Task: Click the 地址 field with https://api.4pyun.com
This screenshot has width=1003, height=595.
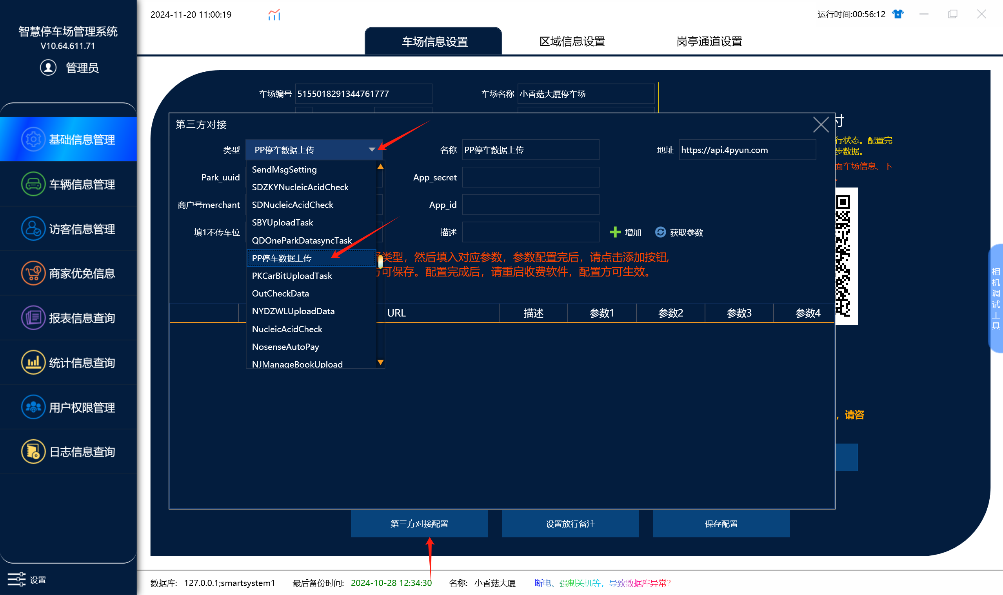Action: click(x=747, y=149)
